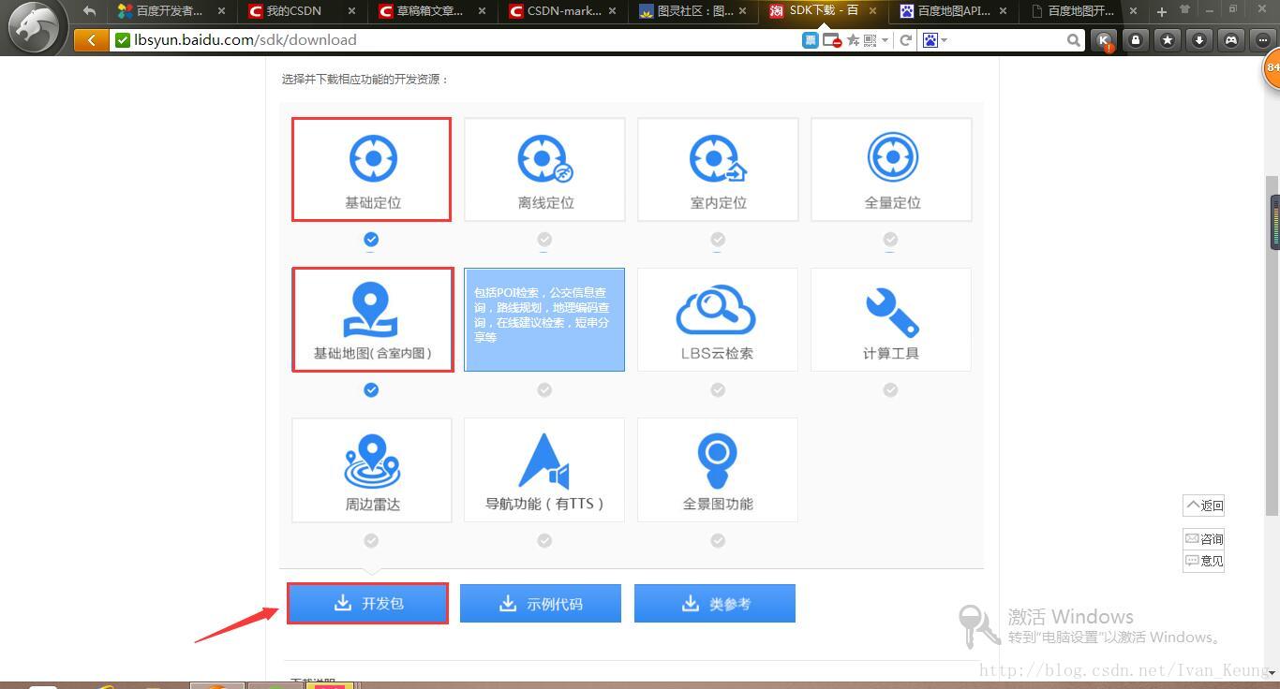The height and width of the screenshot is (689, 1280).
Task: Check the checkbox under LBS云检索
Action: pos(718,389)
